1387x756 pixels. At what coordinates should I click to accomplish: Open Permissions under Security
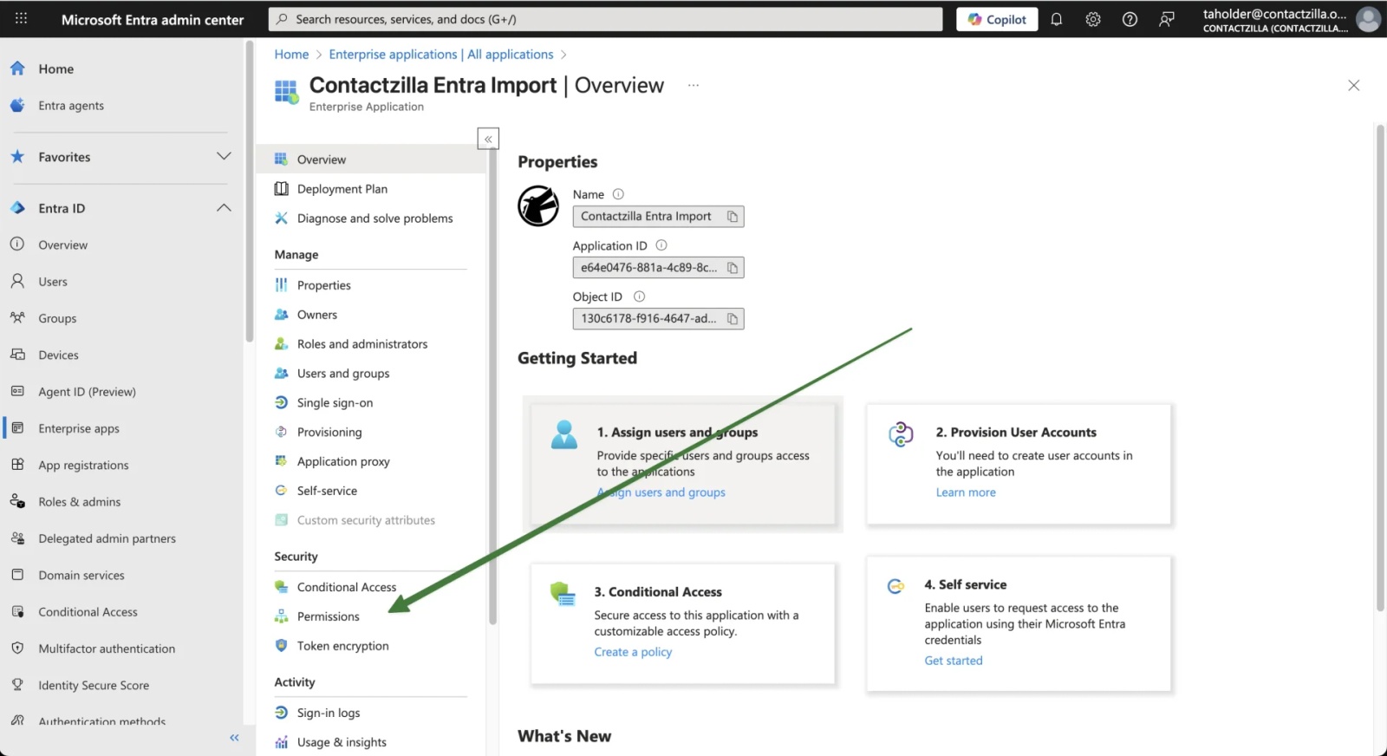tap(328, 616)
